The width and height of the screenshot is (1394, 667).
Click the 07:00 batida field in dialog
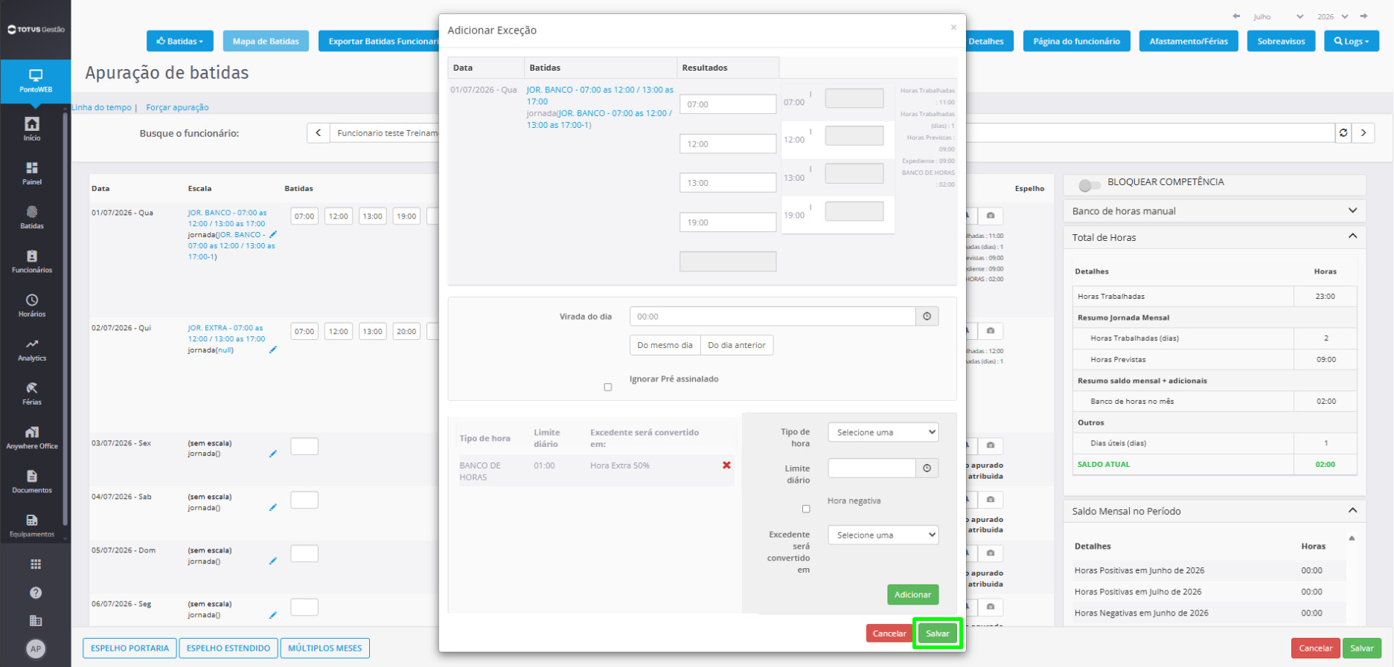tap(728, 104)
